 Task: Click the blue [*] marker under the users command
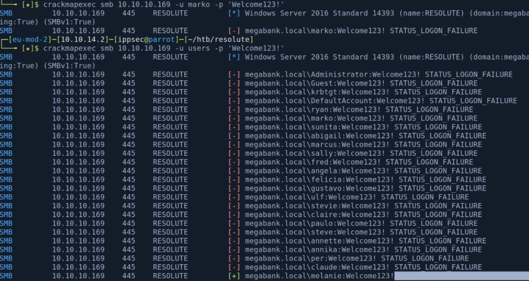234,57
